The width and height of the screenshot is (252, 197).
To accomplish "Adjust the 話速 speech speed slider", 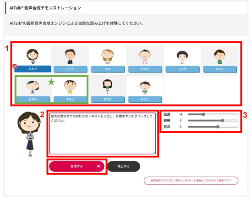I will click(213, 114).
